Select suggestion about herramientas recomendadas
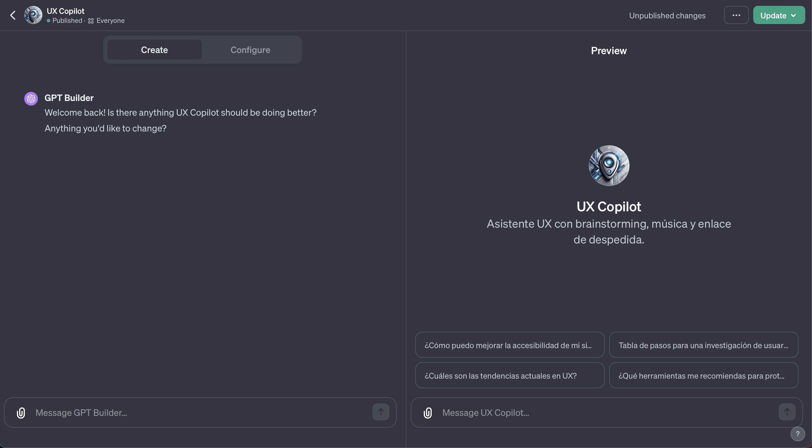Viewport: 812px width, 448px height. coord(703,375)
